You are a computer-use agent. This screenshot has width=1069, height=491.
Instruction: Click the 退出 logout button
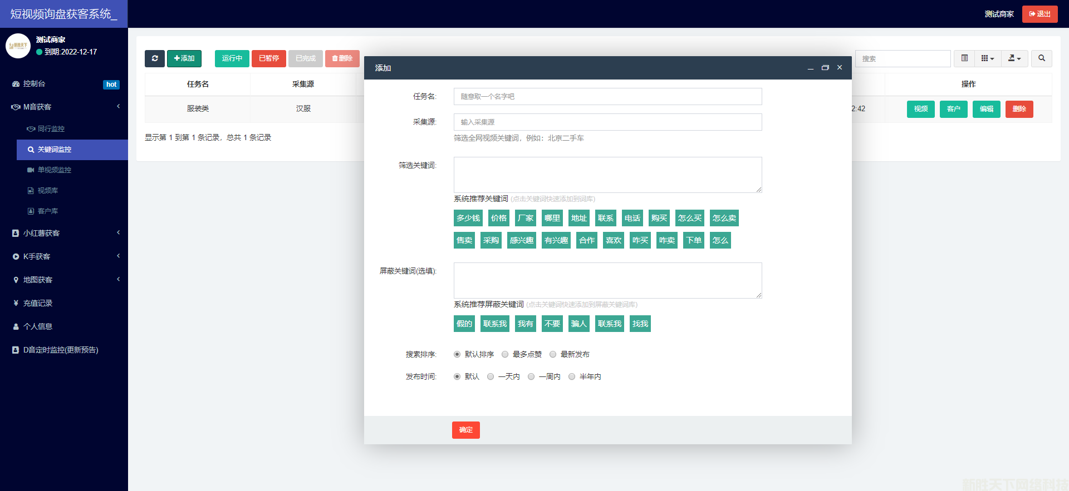1039,14
